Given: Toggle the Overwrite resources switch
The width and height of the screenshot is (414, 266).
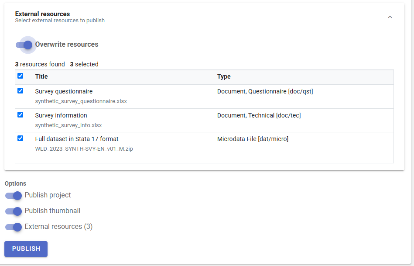Looking at the screenshot, I should tap(24, 45).
